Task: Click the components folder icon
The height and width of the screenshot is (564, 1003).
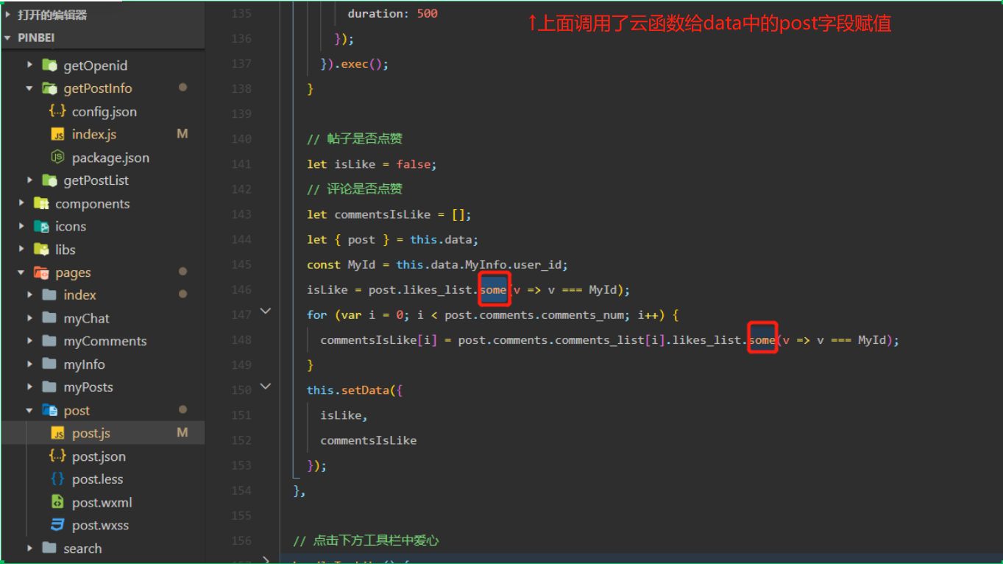Action: (x=41, y=203)
